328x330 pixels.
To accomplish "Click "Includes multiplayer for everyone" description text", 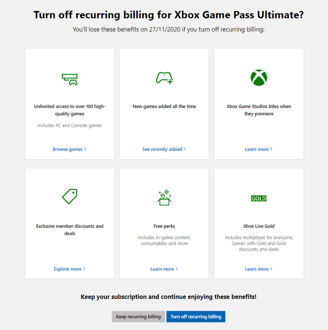I will pos(259,243).
